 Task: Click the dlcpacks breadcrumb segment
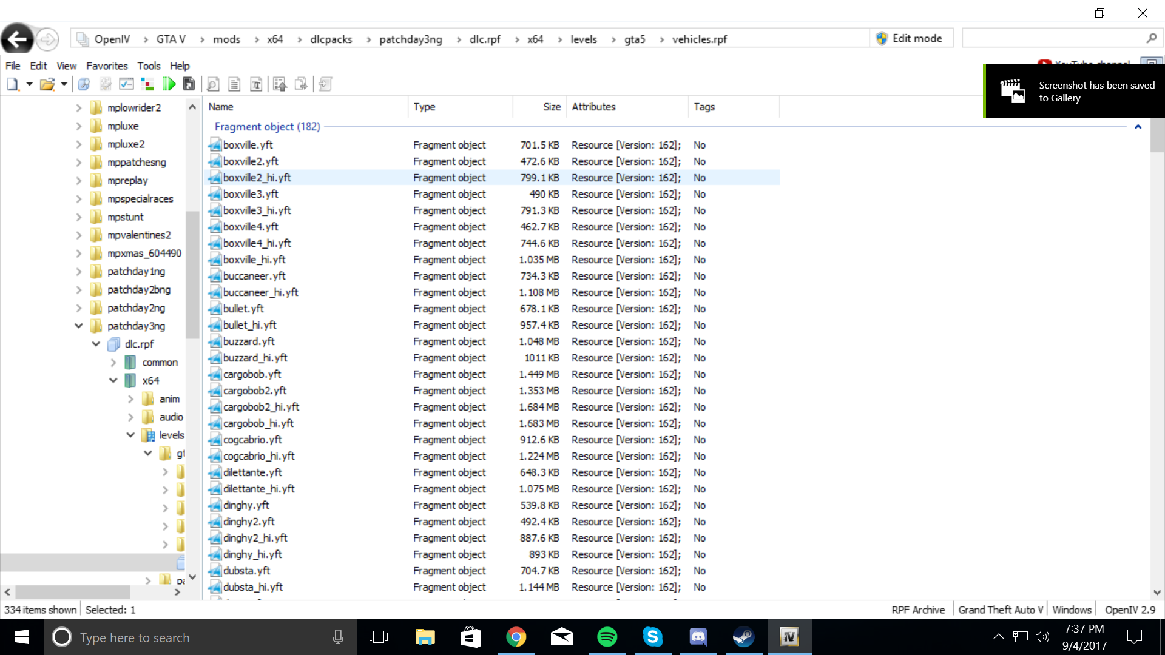pos(331,39)
